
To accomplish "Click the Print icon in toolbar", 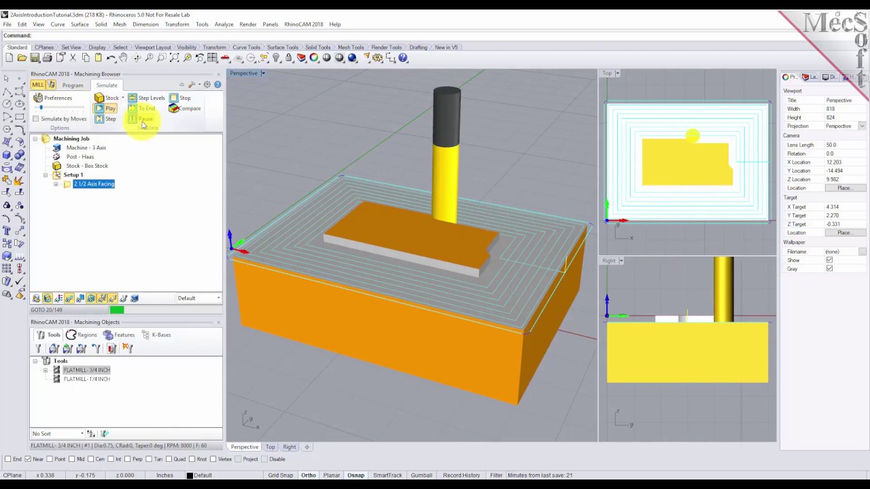I will click(47, 58).
